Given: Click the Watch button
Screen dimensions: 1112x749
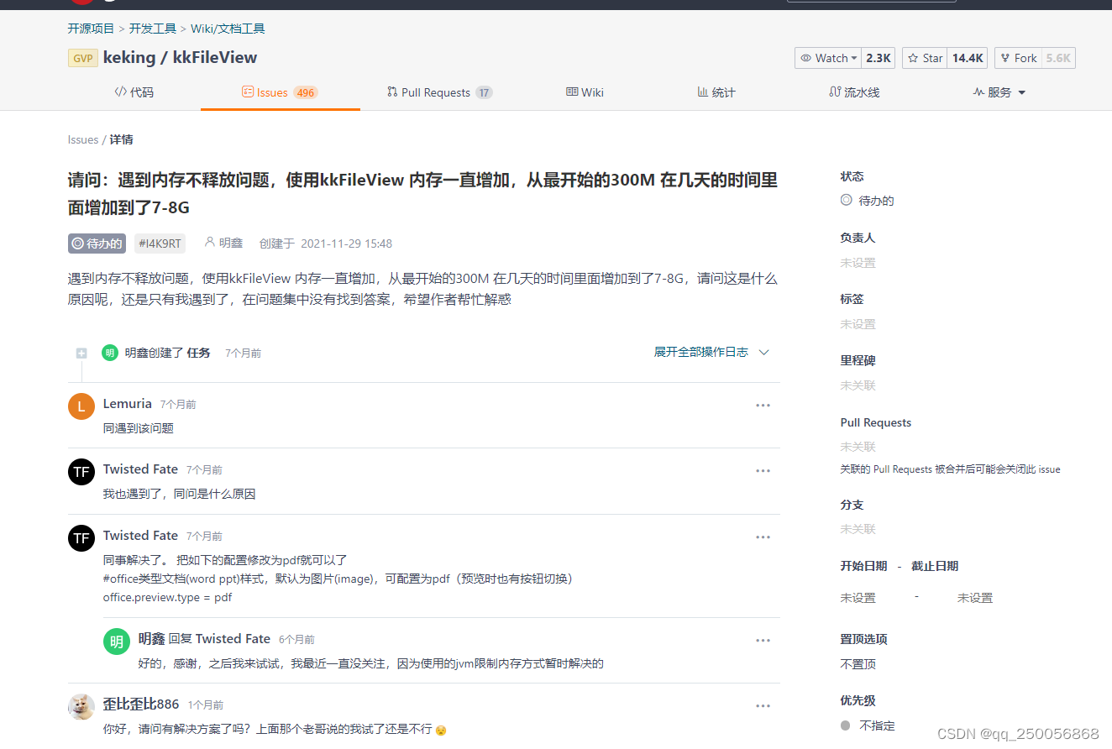Looking at the screenshot, I should point(828,58).
